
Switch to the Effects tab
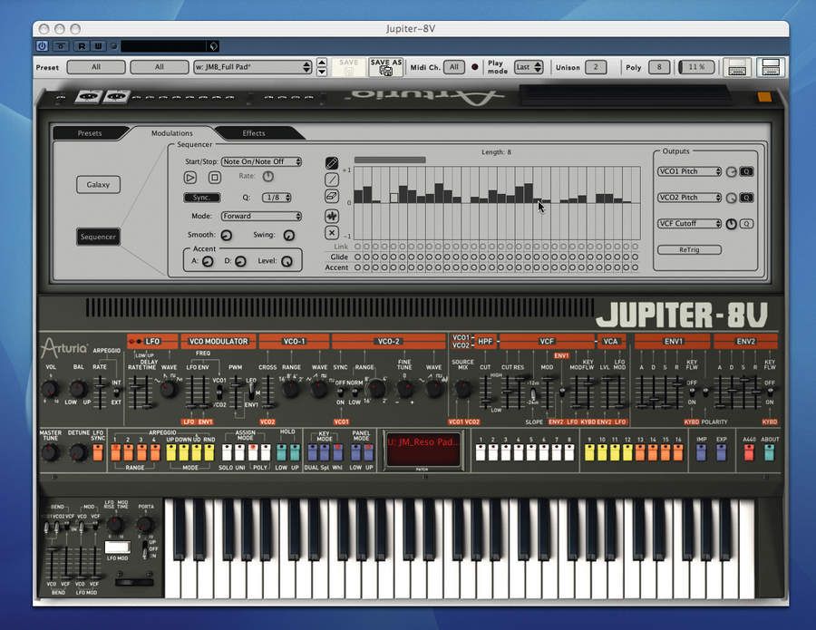[254, 133]
